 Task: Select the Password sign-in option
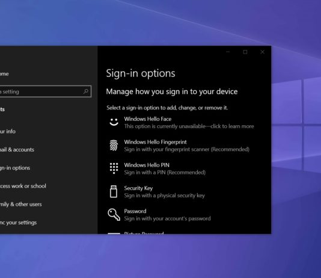point(160,215)
